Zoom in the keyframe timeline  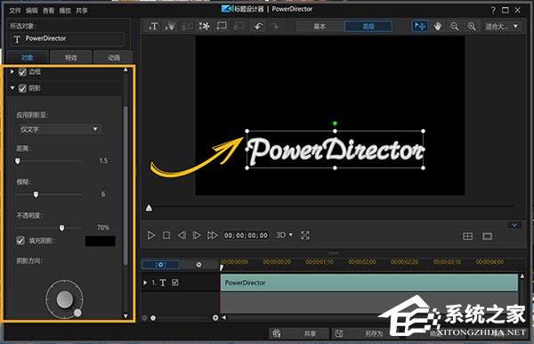215,318
